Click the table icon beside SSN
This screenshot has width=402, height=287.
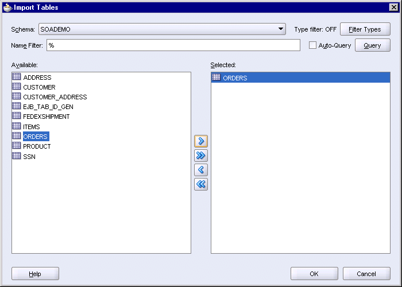[17, 156]
